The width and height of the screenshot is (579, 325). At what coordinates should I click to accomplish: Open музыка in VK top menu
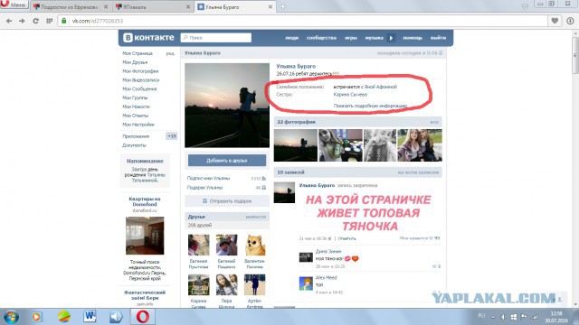pos(374,38)
